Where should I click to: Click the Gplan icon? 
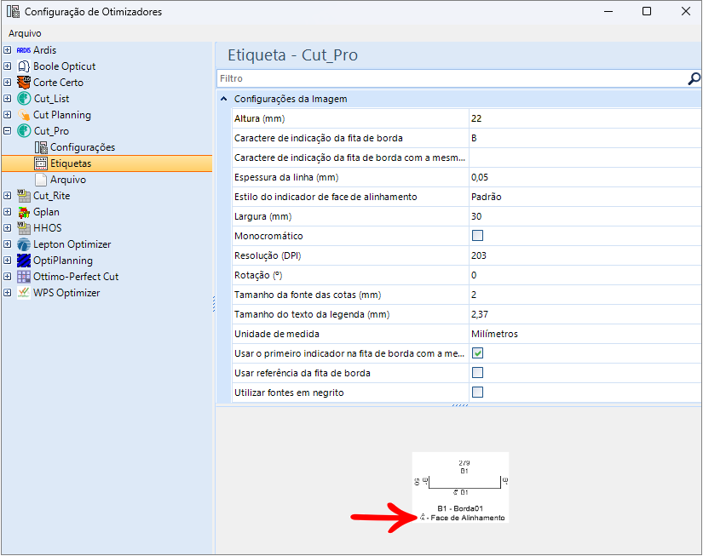(24, 212)
